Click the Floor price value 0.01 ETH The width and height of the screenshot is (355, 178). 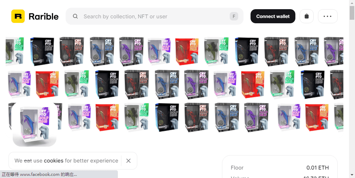coord(318,168)
